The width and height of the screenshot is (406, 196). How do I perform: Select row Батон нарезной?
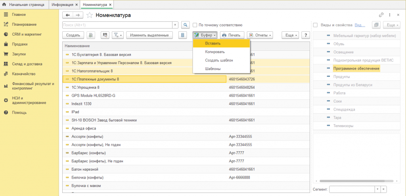[186, 169]
